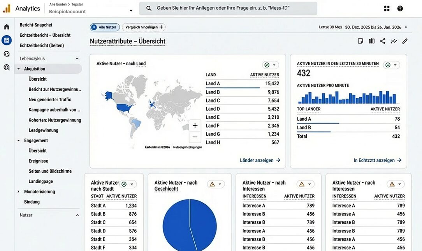Open Bericht-Snapchet in the sidebar
Screen dimensions: 422x251
tap(36, 25)
